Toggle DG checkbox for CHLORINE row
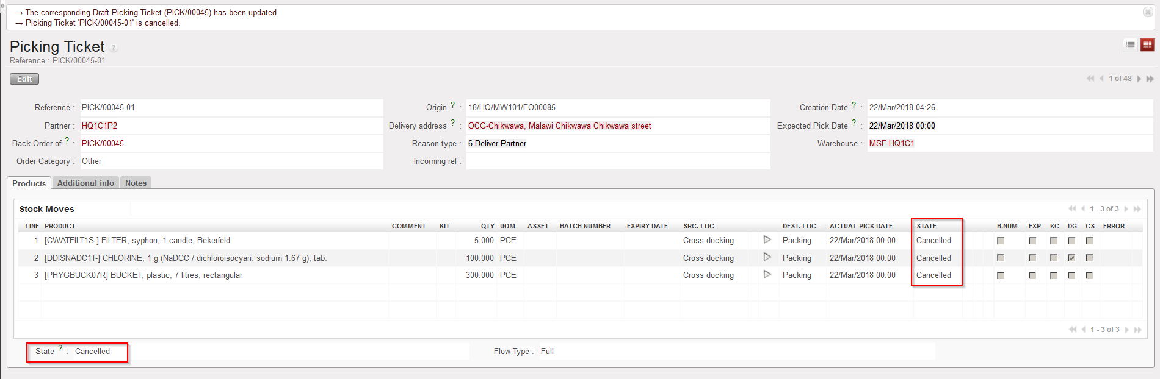This screenshot has height=379, width=1160. click(x=1071, y=258)
